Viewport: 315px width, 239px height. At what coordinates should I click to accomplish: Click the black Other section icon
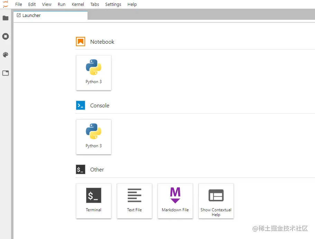(81, 169)
